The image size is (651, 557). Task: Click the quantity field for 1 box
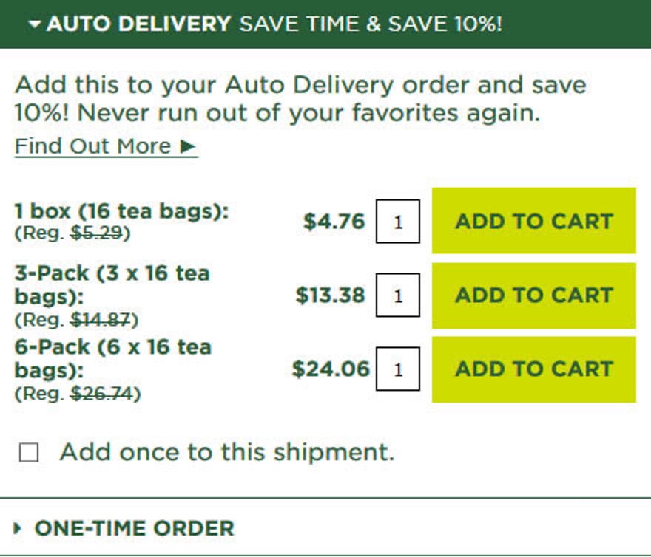click(400, 221)
